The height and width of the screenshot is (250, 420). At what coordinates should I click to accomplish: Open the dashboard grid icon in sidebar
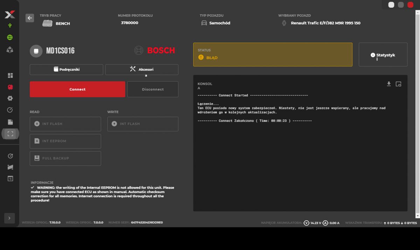10,75
